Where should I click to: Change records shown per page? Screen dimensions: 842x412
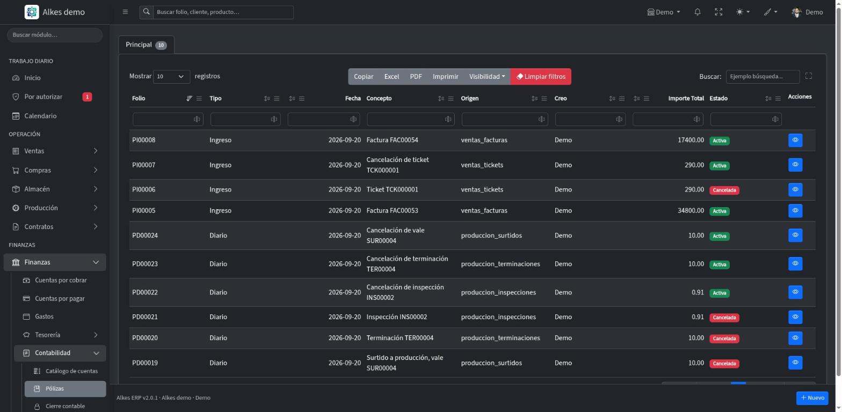171,76
